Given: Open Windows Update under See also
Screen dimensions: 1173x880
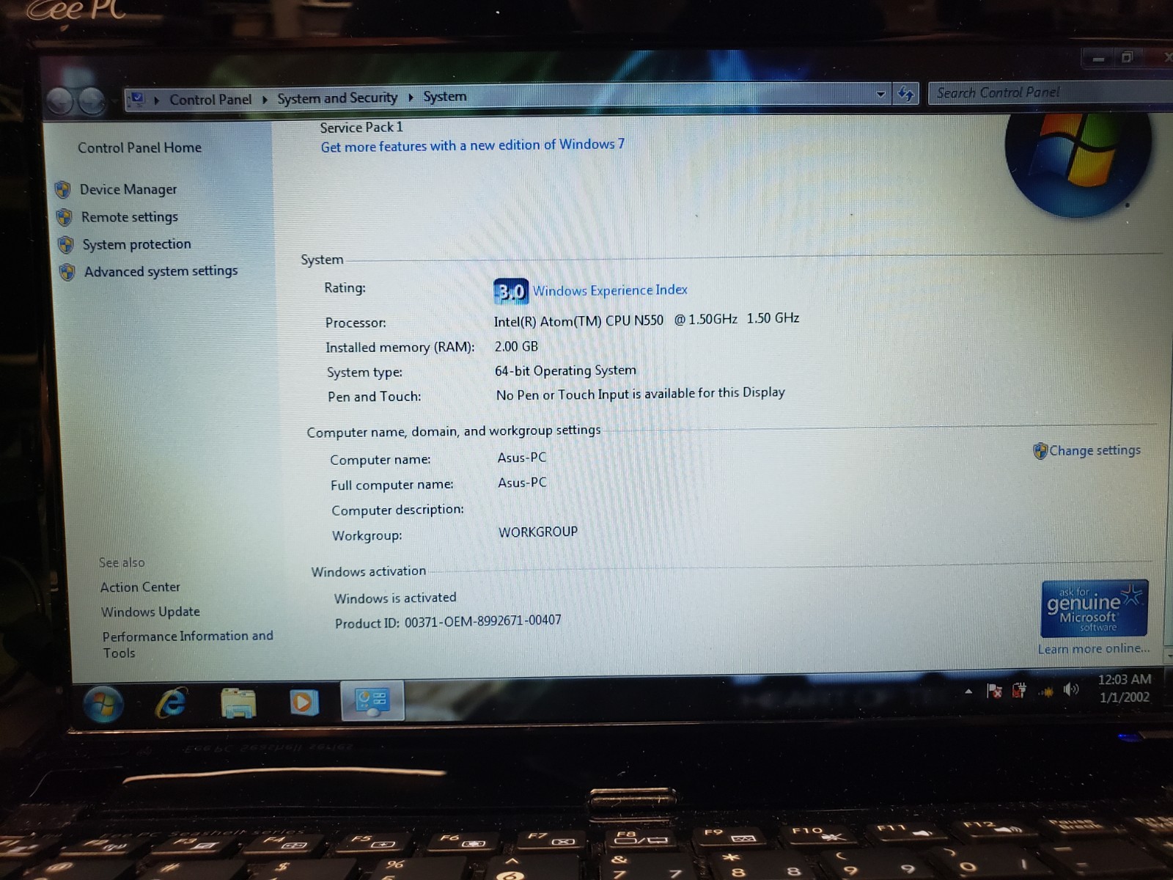Looking at the screenshot, I should point(150,612).
